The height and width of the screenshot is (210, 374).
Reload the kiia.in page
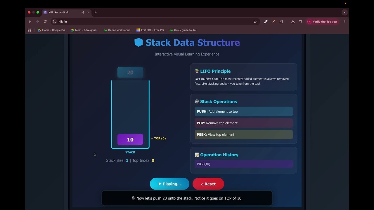click(45, 22)
